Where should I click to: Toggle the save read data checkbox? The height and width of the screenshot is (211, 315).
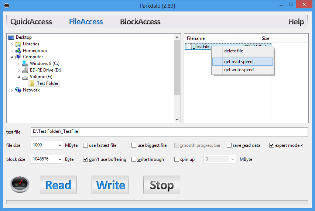[x=229, y=145]
